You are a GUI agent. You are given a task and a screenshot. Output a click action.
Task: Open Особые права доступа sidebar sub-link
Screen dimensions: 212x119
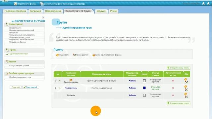[x=20, y=77]
